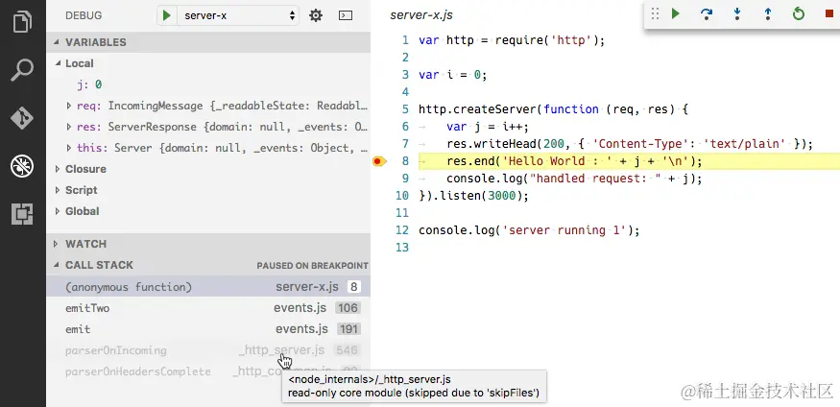Select the Debug view bug icon
The height and width of the screenshot is (407, 840).
click(22, 166)
